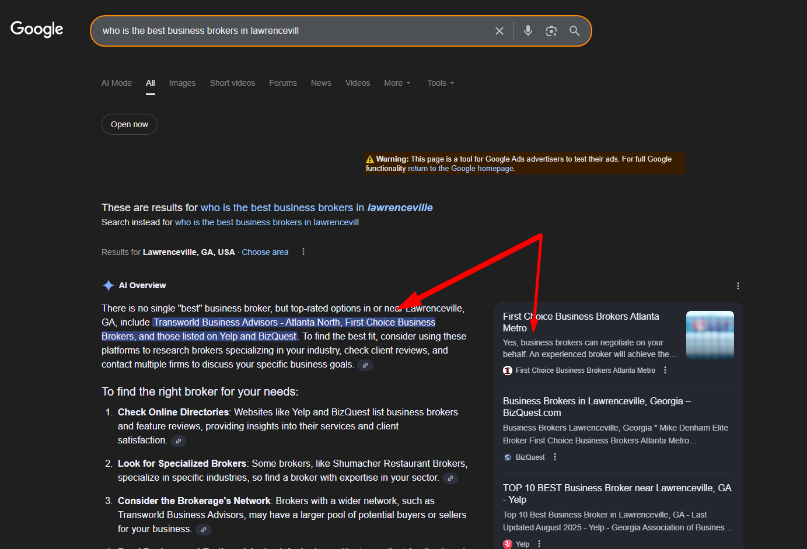
Task: Open source link chip after 'your sector'
Action: [450, 478]
